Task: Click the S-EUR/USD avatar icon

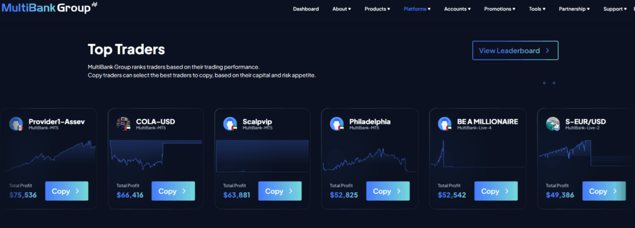Action: (553, 123)
